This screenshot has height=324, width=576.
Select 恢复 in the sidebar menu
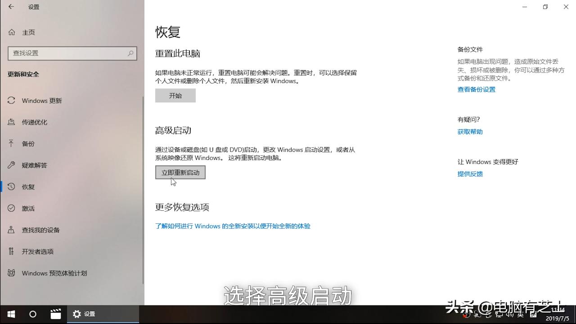(x=29, y=186)
